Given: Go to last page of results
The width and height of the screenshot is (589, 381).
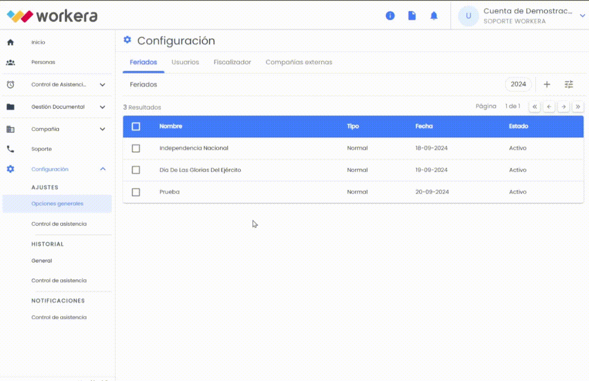Looking at the screenshot, I should [578, 107].
